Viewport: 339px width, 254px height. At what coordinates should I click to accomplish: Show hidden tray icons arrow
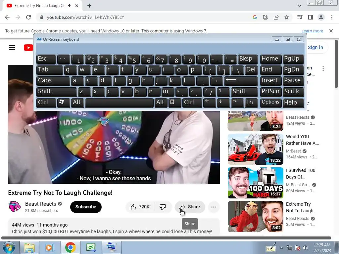pos(281,248)
